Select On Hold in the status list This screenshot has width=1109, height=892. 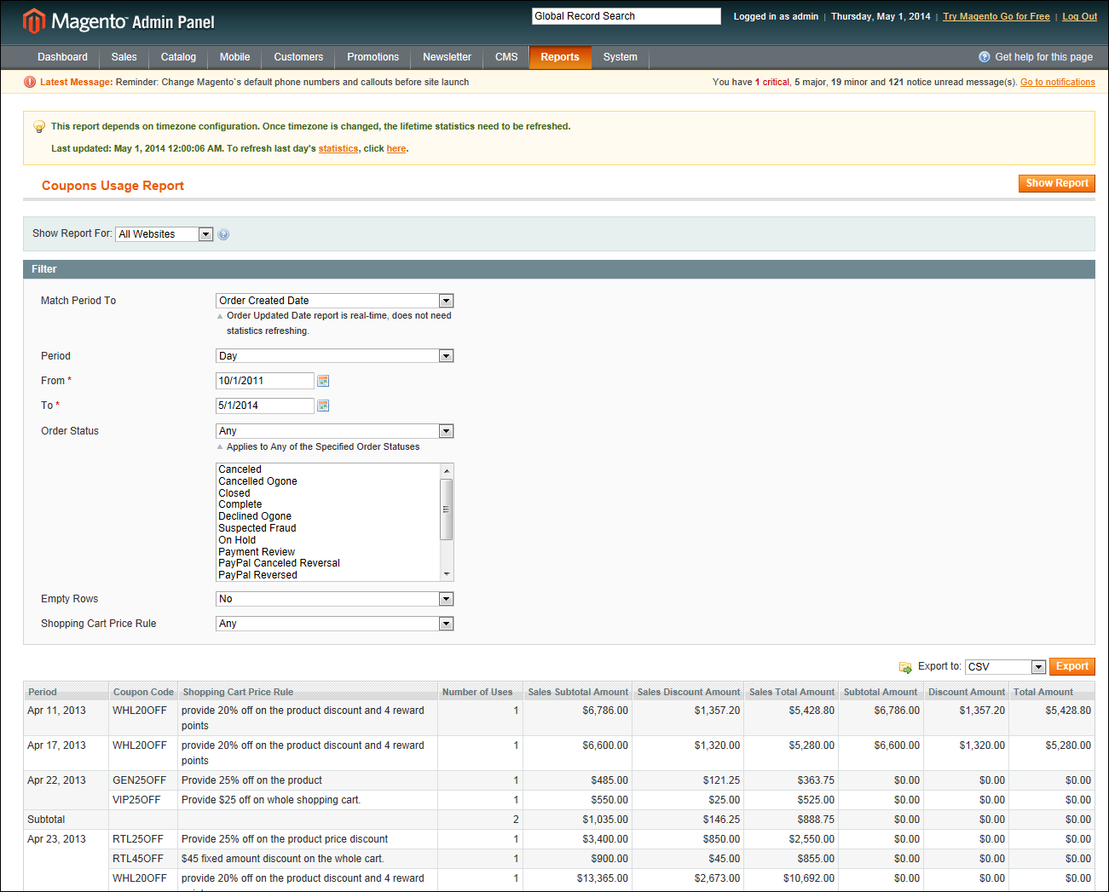point(237,540)
